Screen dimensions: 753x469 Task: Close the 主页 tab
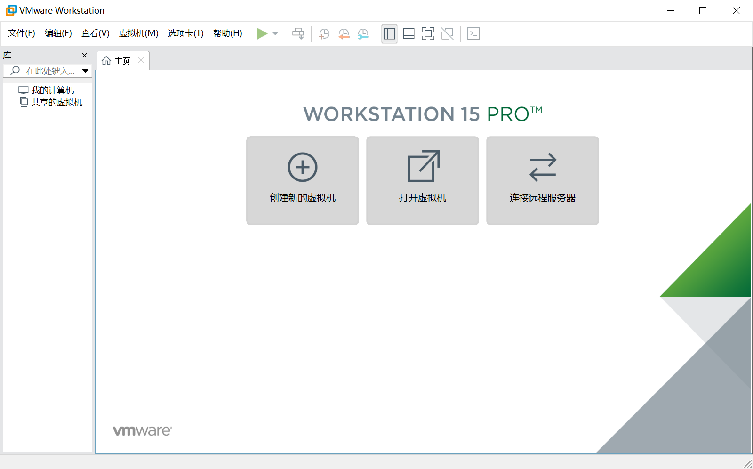click(x=141, y=60)
